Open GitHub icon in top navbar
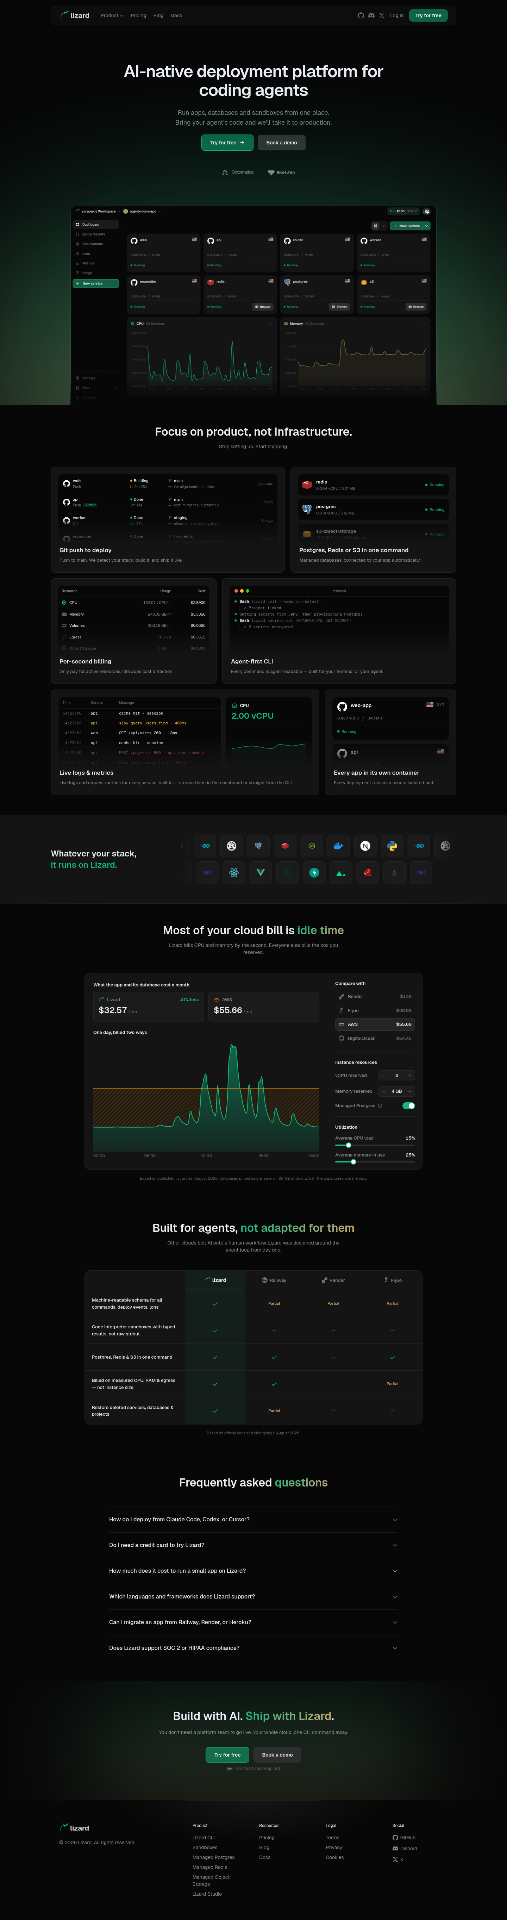Image resolution: width=507 pixels, height=1920 pixels. point(361,15)
